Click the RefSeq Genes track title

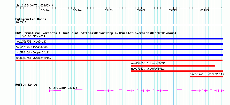tap(26, 85)
